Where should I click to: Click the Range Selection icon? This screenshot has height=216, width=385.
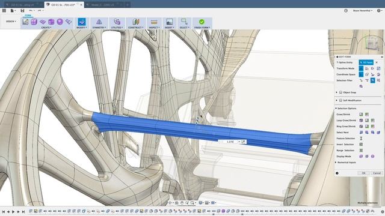pos(361,151)
